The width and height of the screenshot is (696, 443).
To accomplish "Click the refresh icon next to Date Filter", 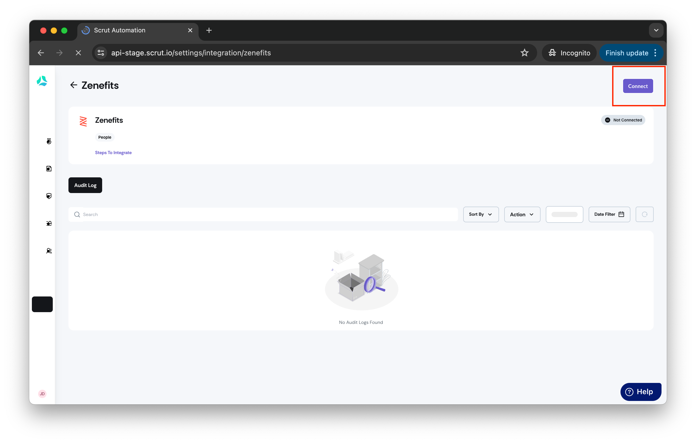I will coord(644,214).
